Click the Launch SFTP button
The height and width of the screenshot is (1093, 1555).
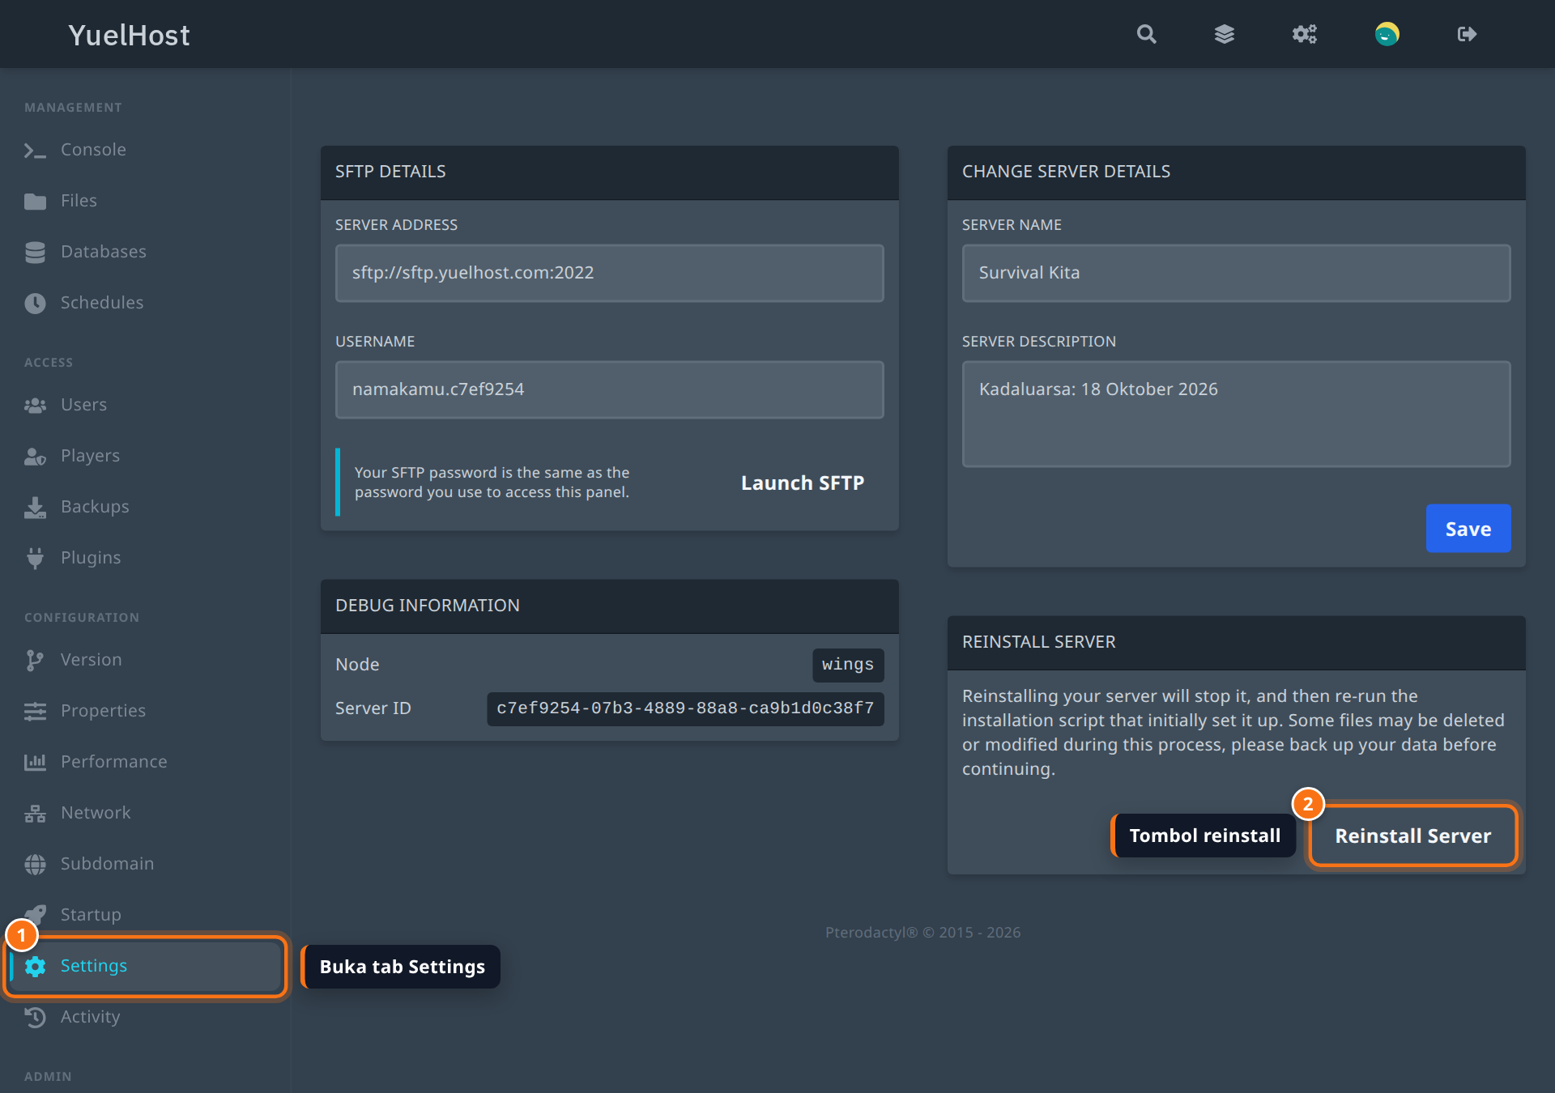pos(803,483)
